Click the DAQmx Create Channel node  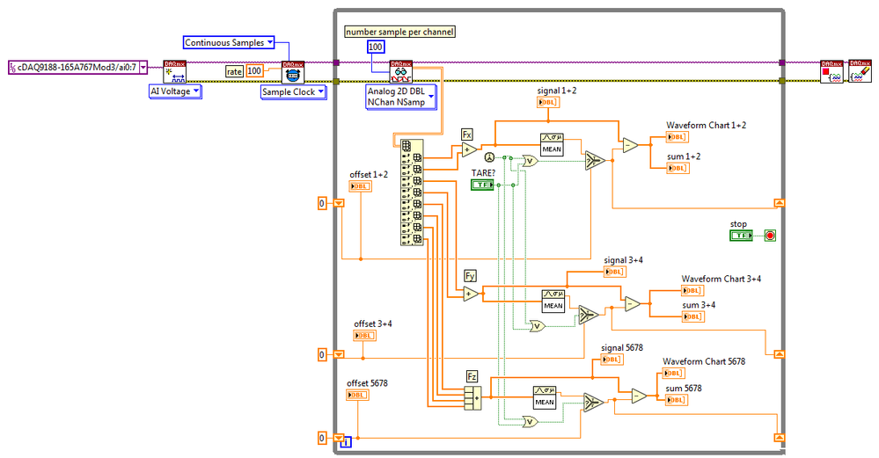click(x=174, y=72)
